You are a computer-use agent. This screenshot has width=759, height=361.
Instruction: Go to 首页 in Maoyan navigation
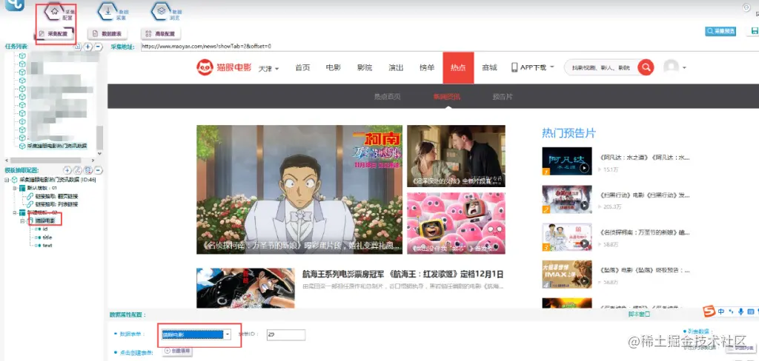click(302, 67)
